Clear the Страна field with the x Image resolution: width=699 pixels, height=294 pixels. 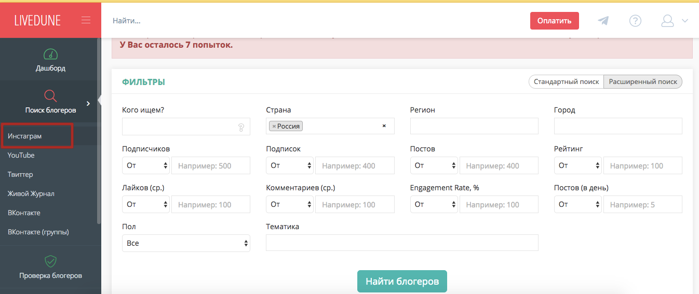pyautogui.click(x=384, y=126)
